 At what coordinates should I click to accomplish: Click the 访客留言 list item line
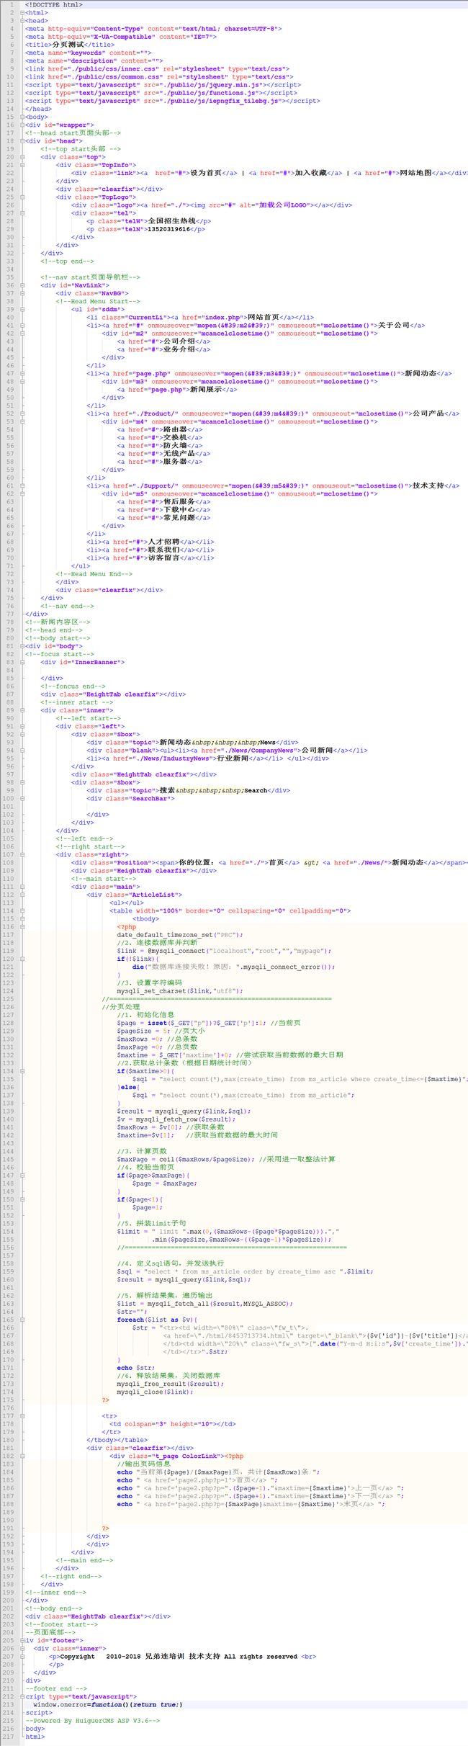click(x=150, y=558)
